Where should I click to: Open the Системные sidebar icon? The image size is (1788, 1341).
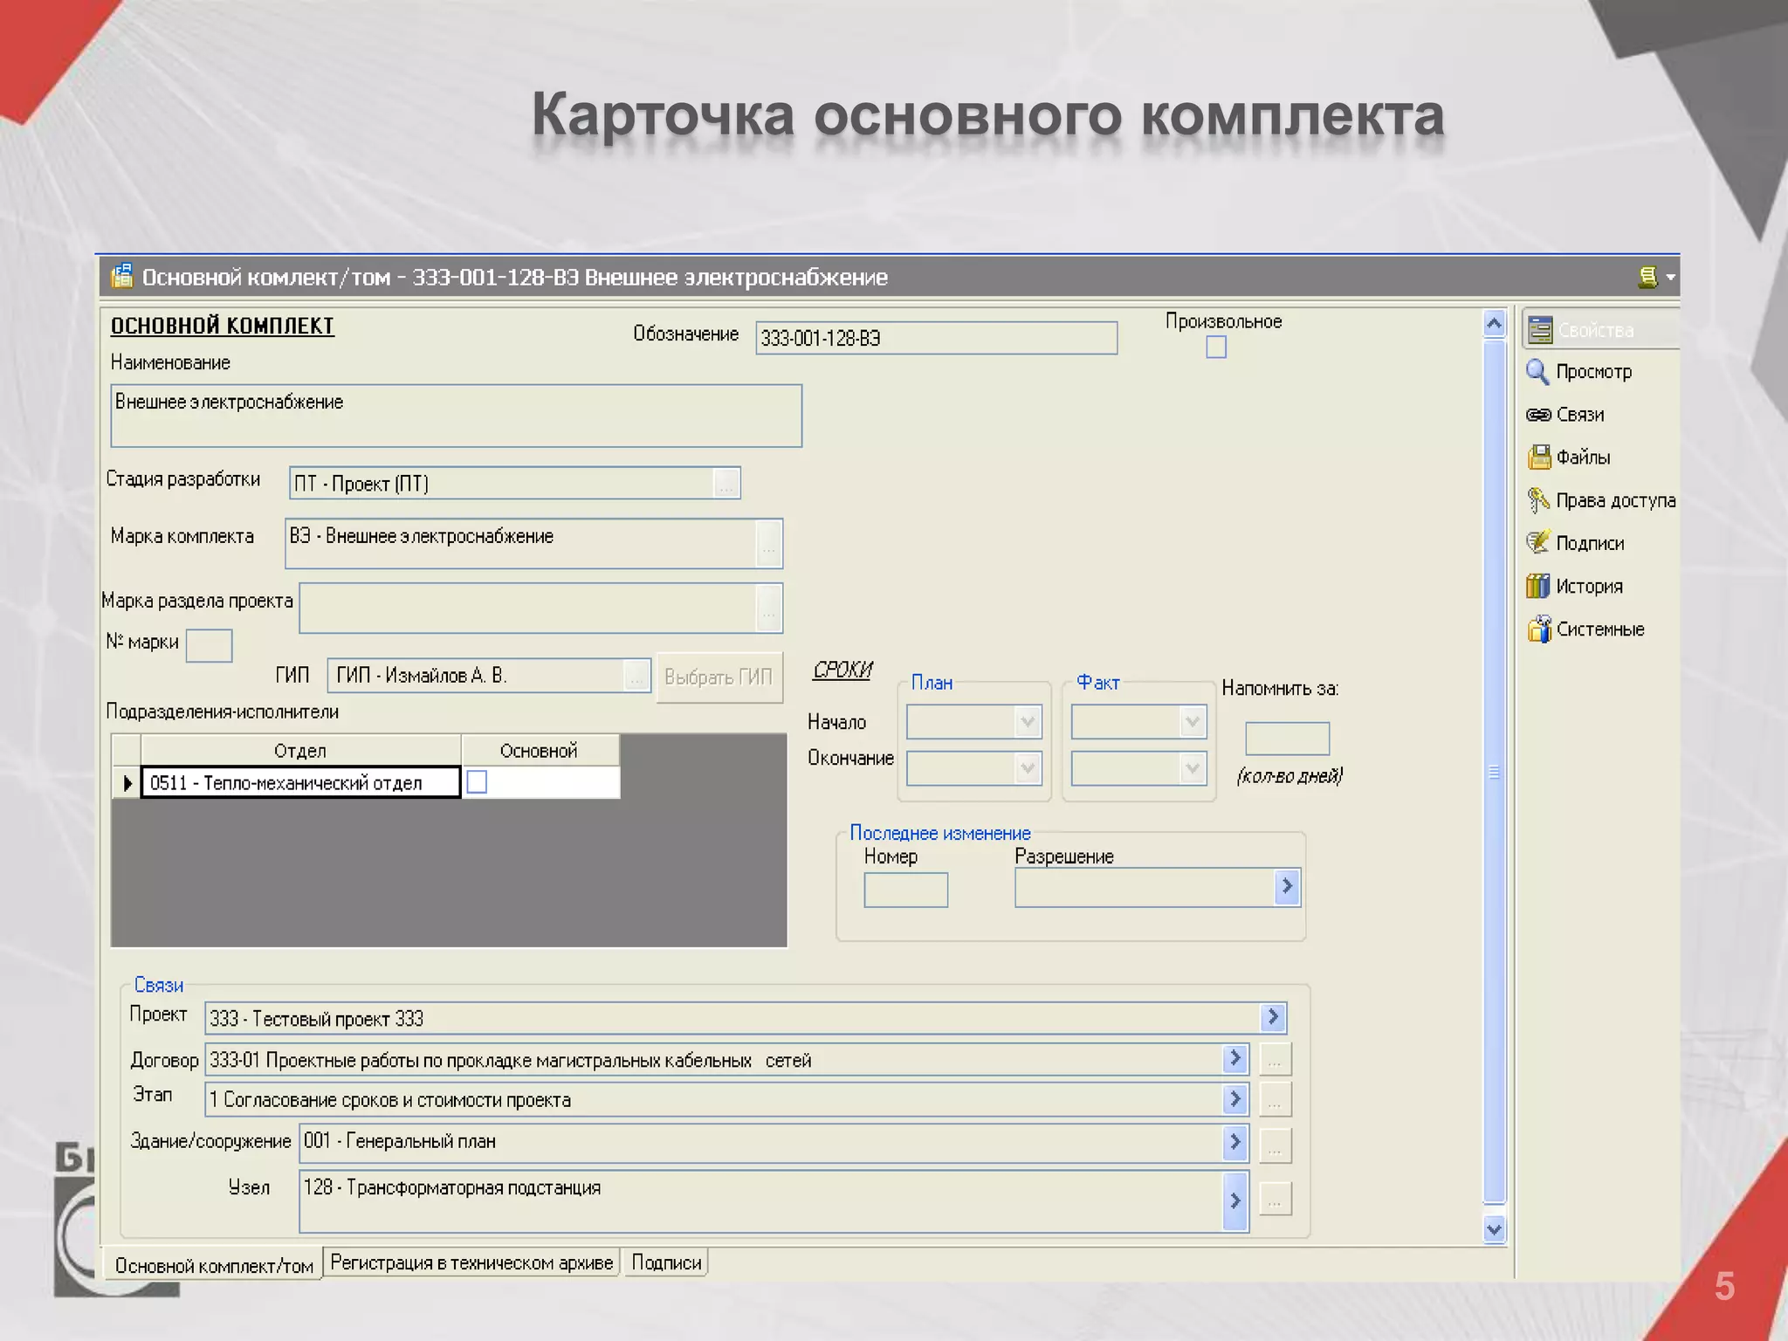(x=1538, y=629)
